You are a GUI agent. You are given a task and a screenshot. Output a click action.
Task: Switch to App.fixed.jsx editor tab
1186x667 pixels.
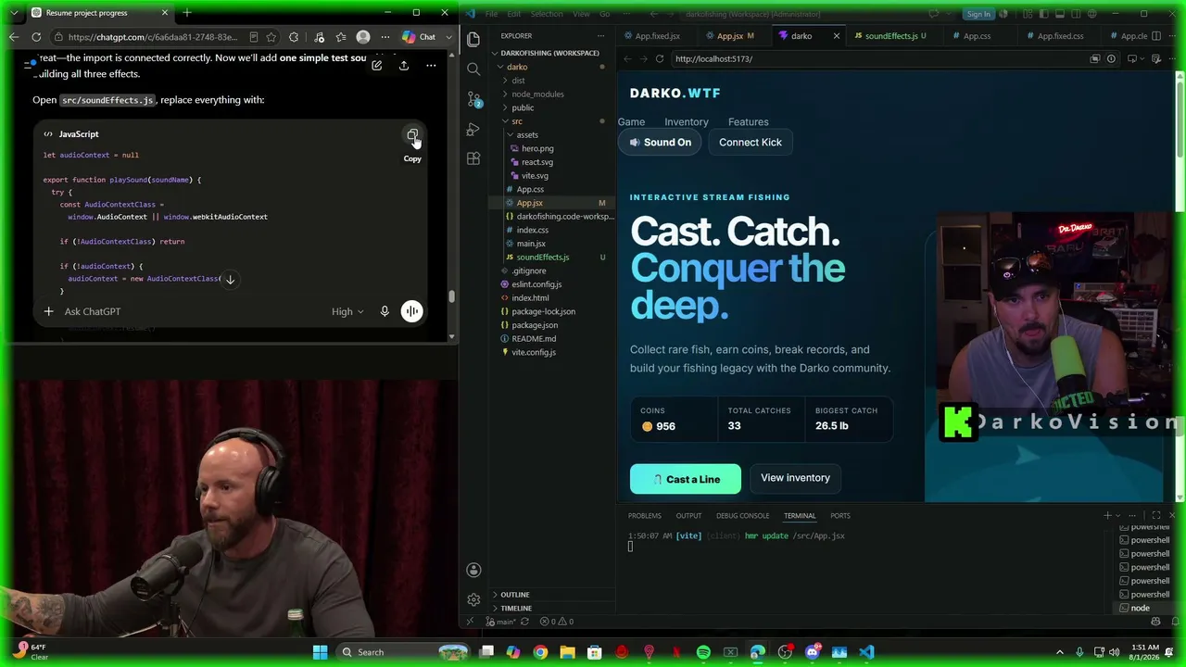[657, 36]
